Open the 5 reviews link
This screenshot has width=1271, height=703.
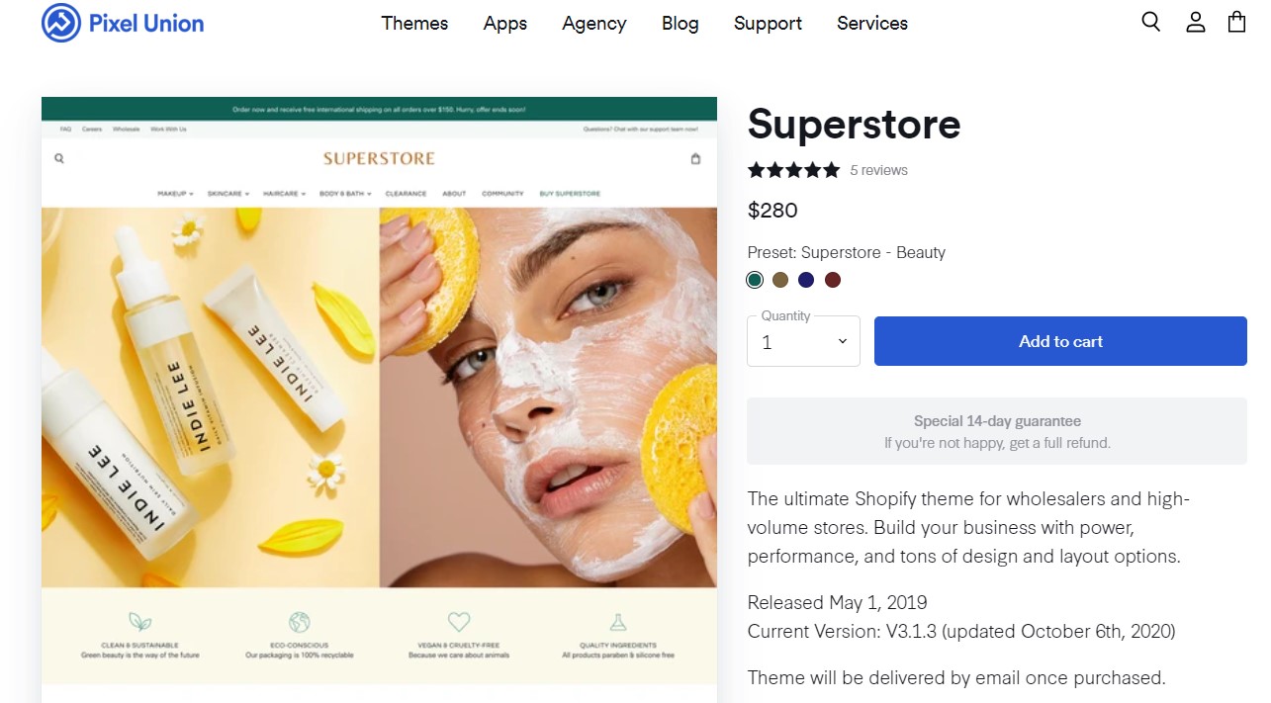(x=878, y=170)
